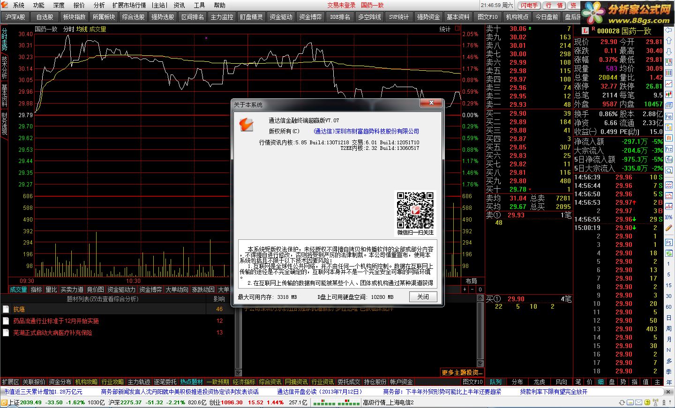Open the 布局 layout option under chart
675x408 pixels.
tap(471, 281)
